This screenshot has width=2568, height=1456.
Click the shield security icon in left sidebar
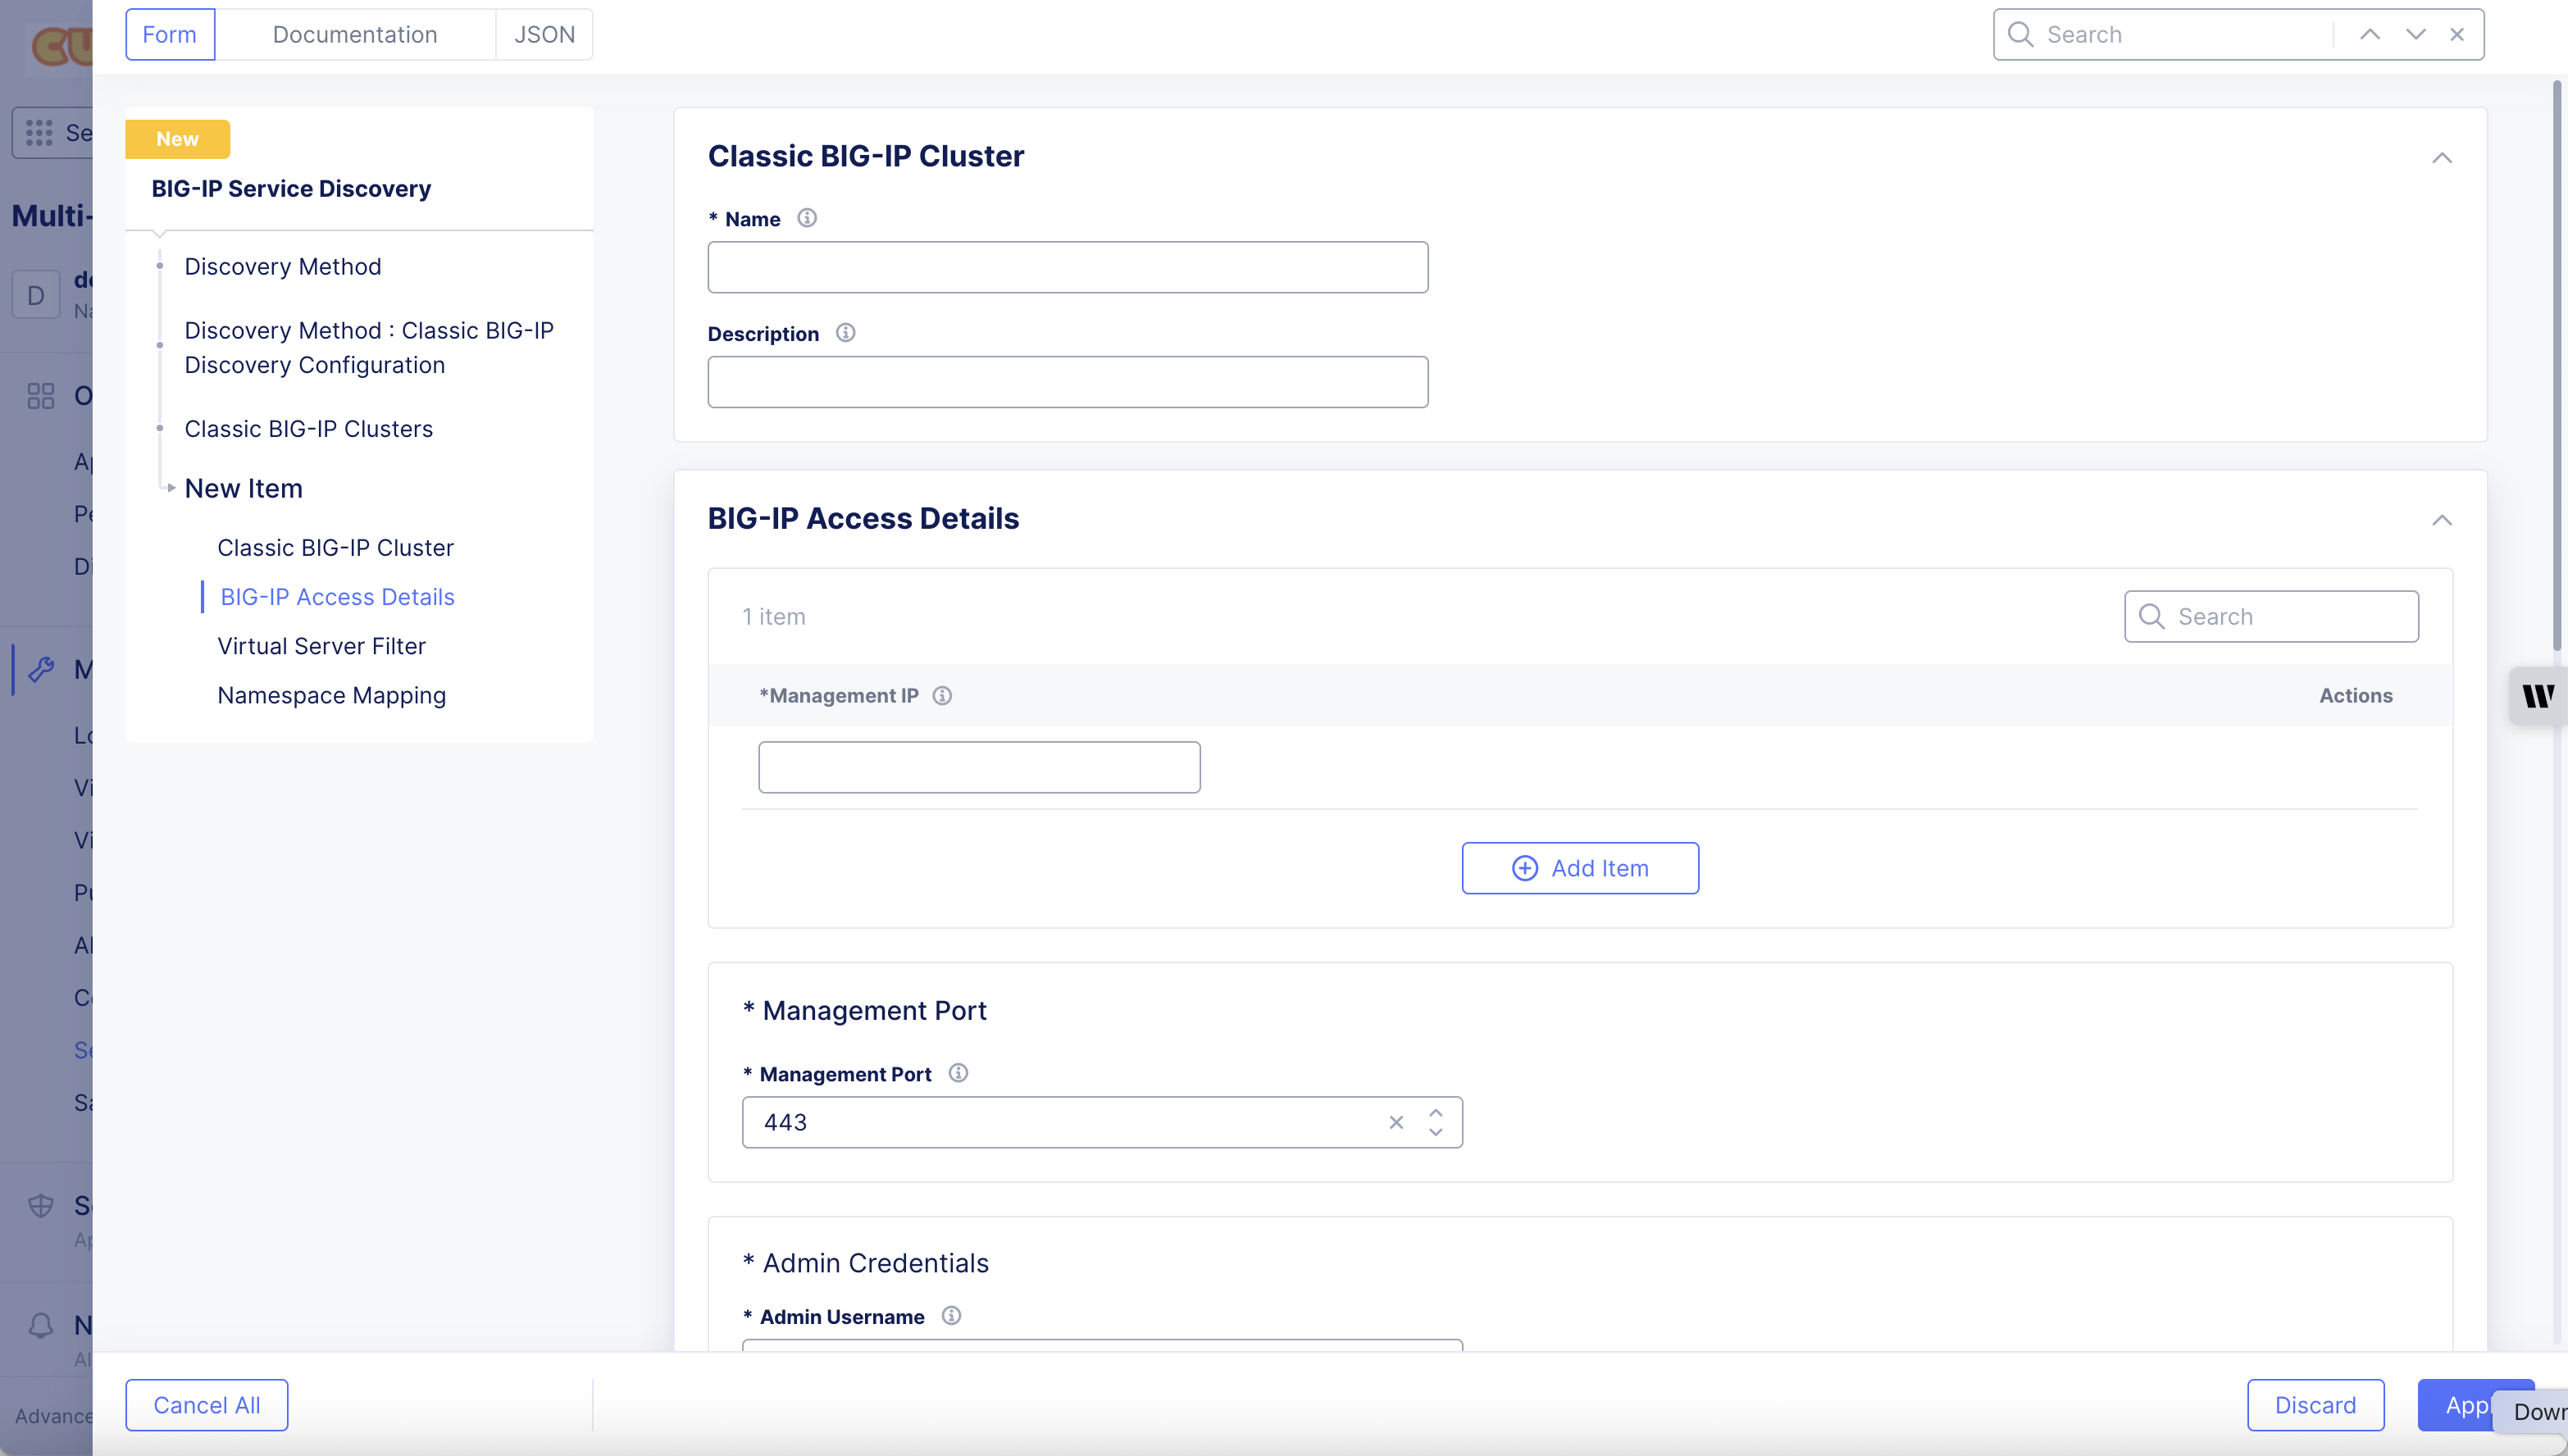(41, 1205)
